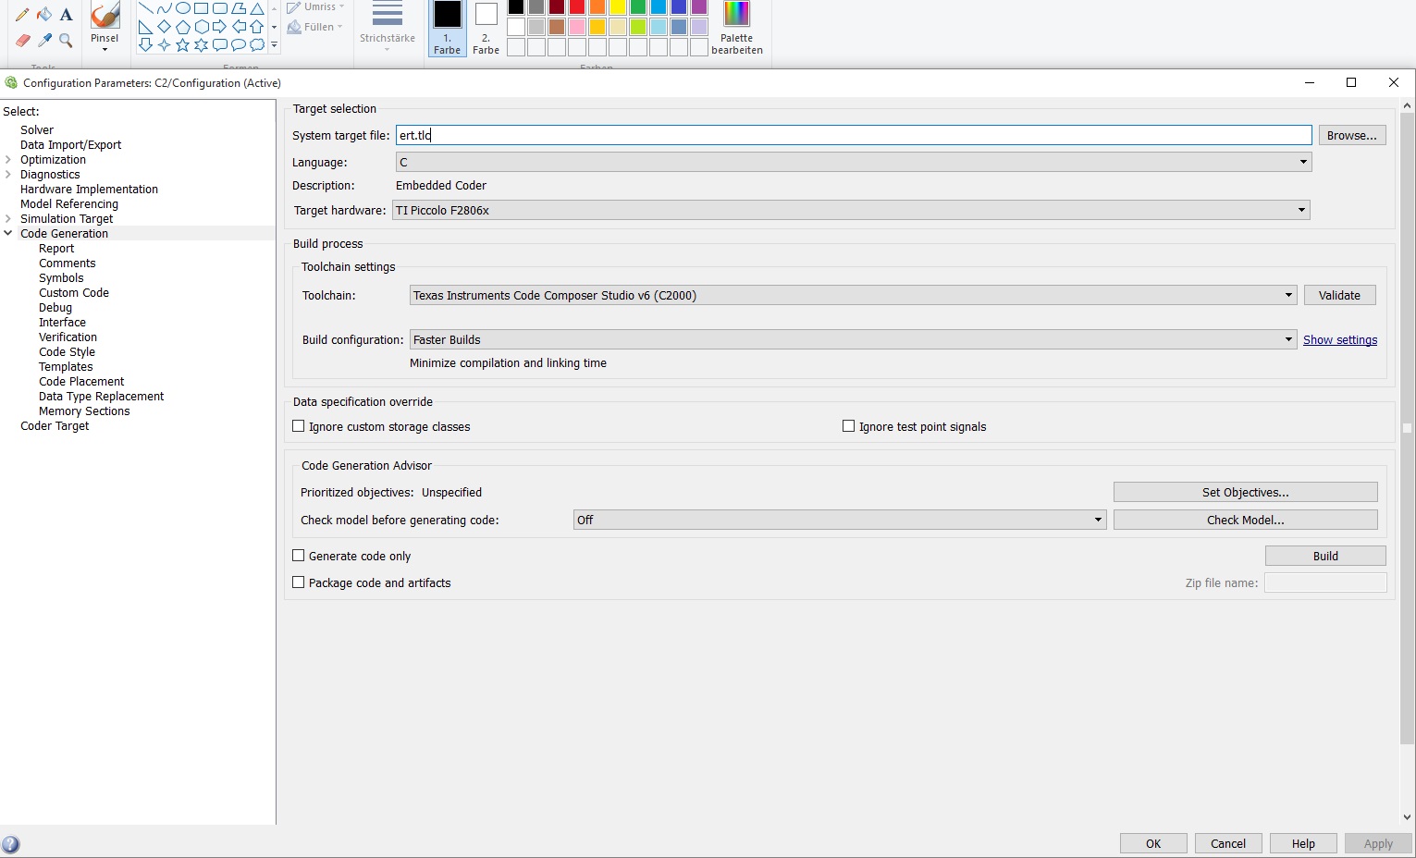Select the fill bucket tool
The height and width of the screenshot is (858, 1416).
tap(44, 15)
